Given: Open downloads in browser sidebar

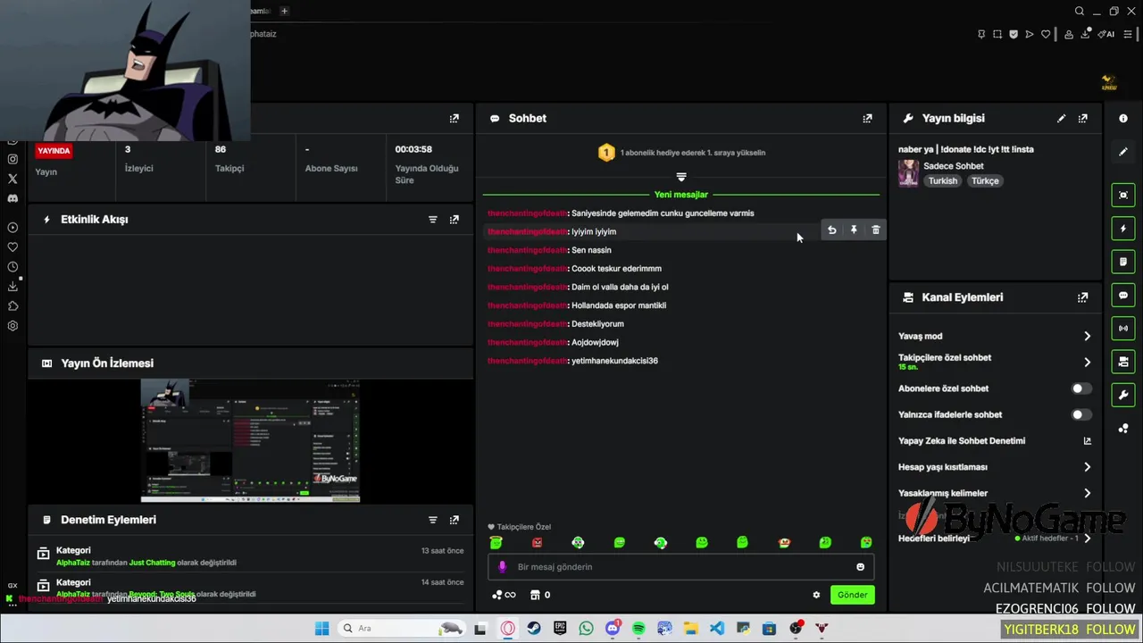Looking at the screenshot, I should (13, 287).
